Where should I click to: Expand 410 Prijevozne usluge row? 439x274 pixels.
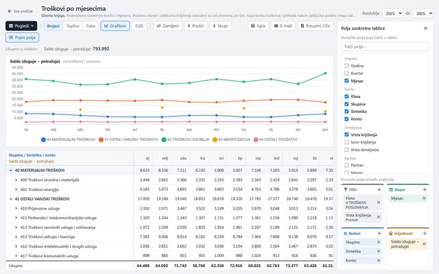point(16,208)
